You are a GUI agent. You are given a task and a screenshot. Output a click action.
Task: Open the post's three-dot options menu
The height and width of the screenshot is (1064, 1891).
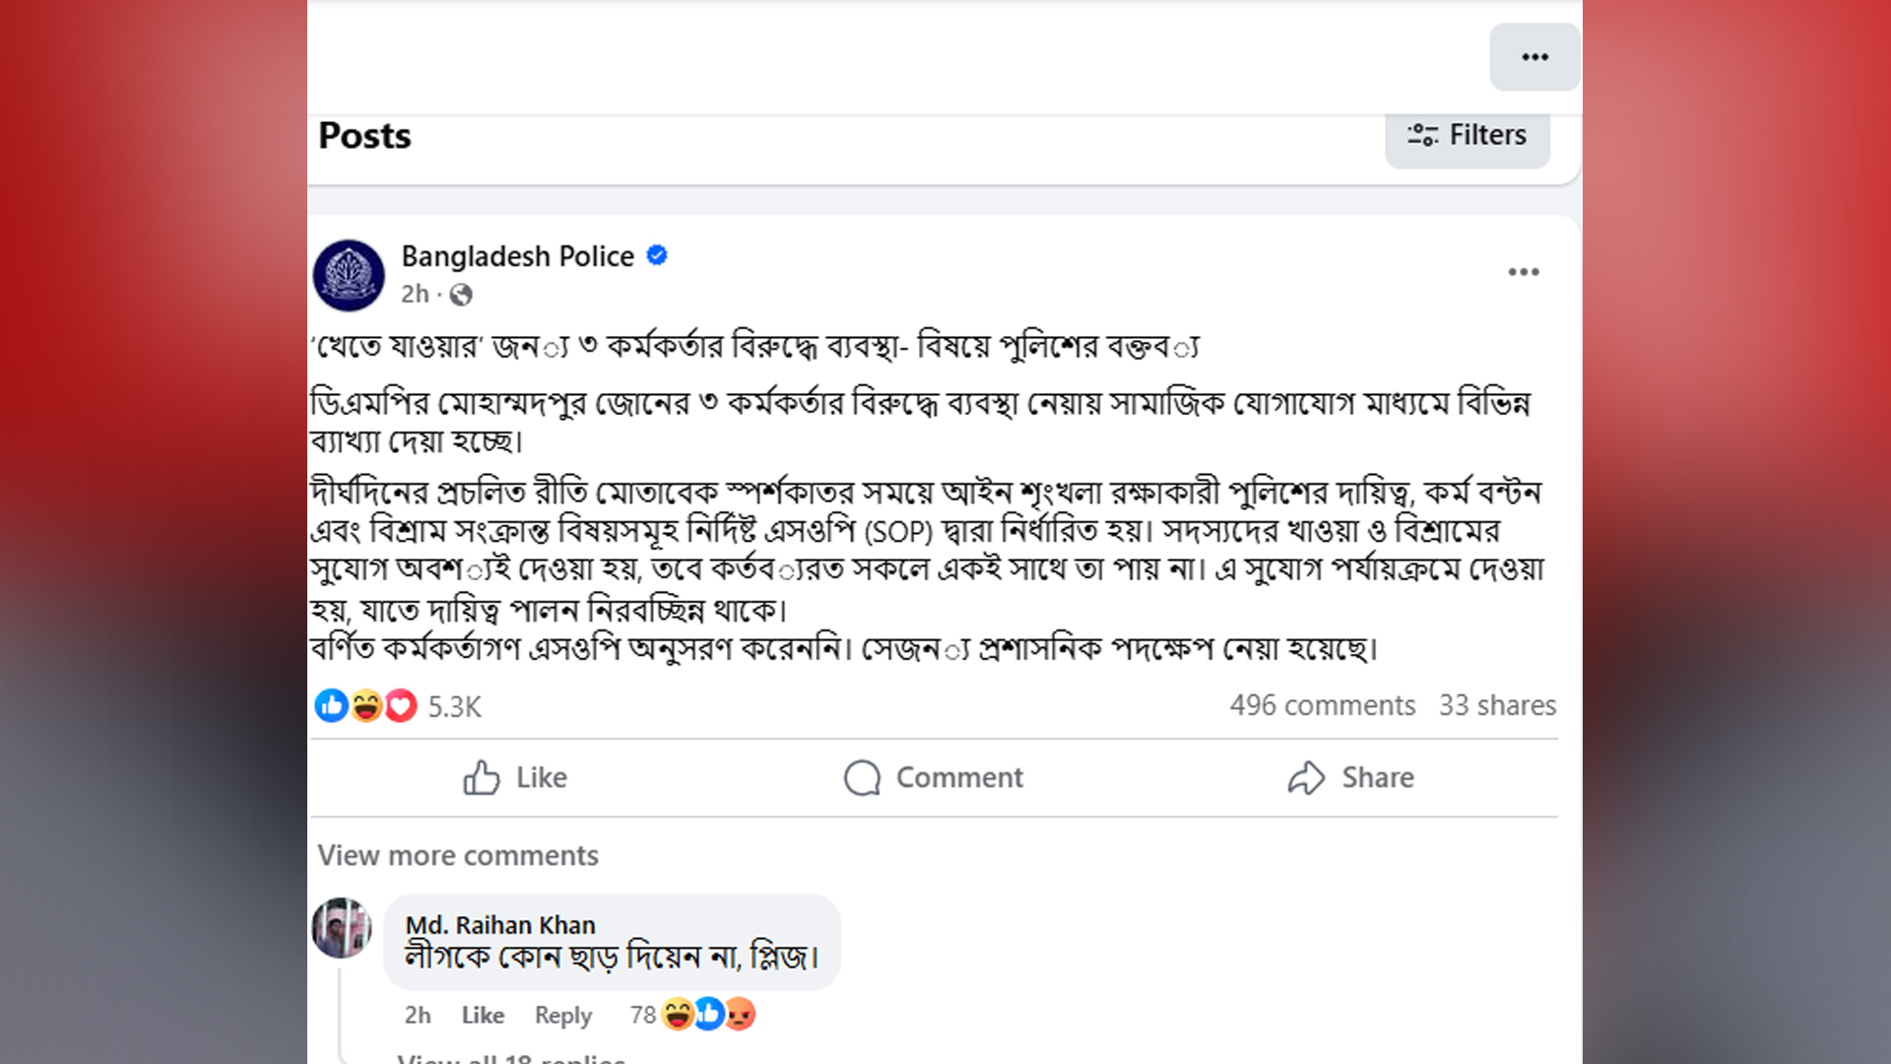coord(1523,272)
